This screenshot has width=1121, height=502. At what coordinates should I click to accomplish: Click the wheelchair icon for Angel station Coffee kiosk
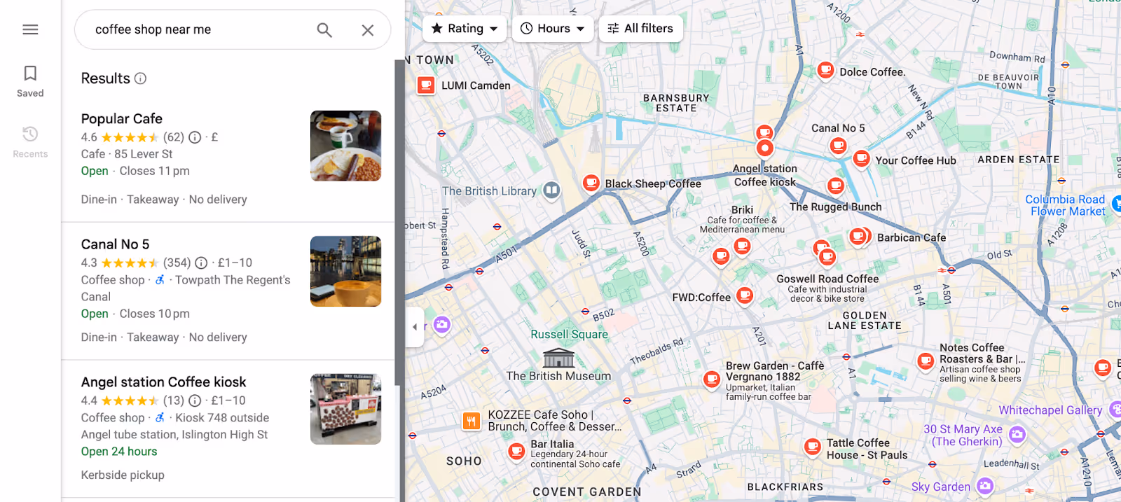pyautogui.click(x=160, y=417)
